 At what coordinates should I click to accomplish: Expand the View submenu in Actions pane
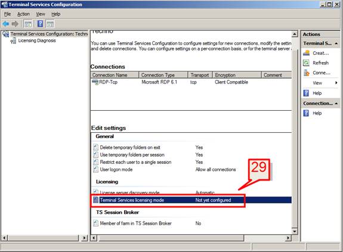click(x=336, y=83)
